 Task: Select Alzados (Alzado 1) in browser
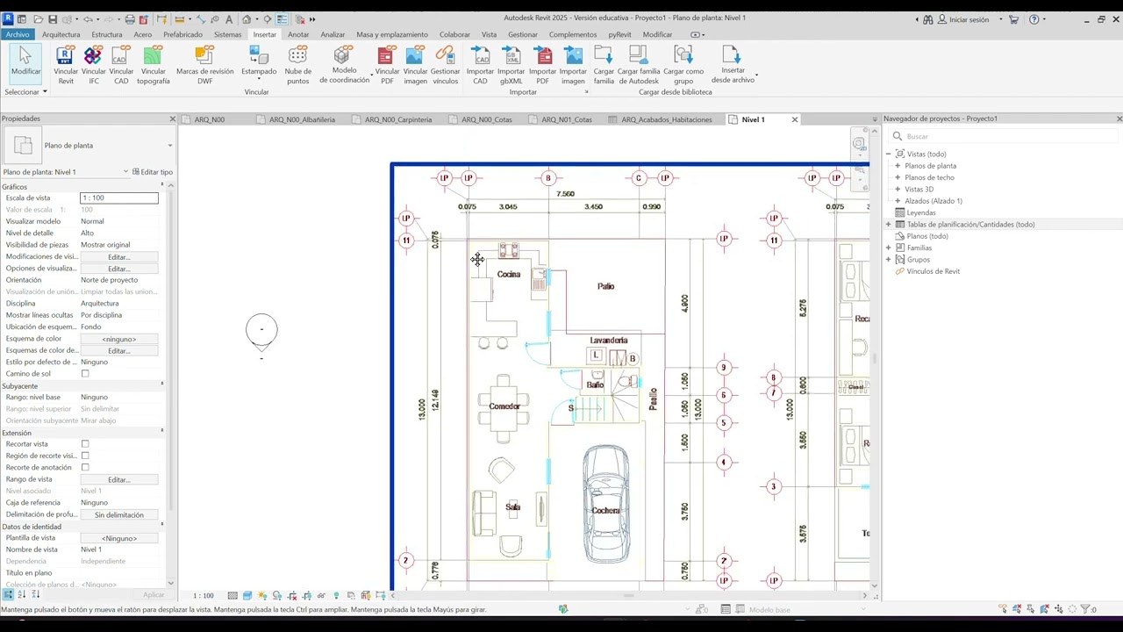click(x=933, y=201)
